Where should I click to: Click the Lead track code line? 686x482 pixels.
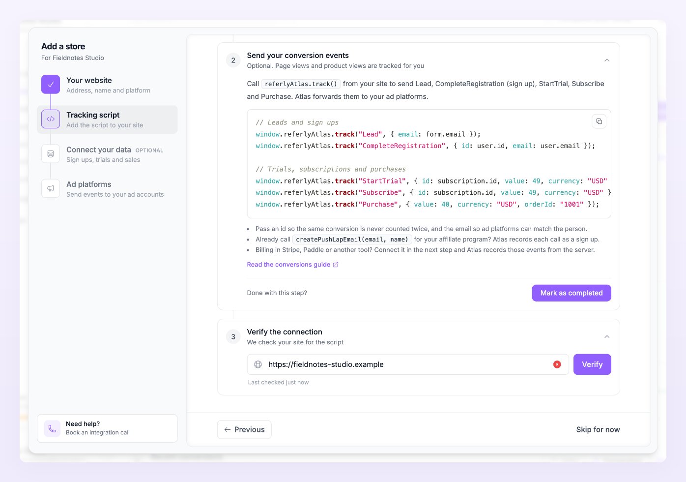click(368, 134)
